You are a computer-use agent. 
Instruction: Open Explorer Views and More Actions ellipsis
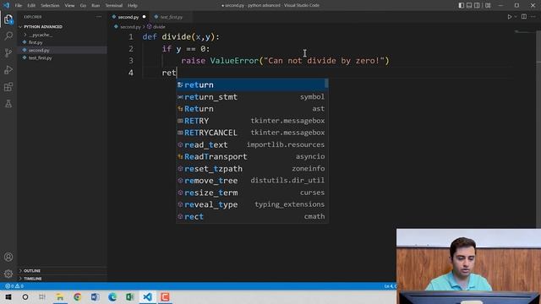coord(99,17)
